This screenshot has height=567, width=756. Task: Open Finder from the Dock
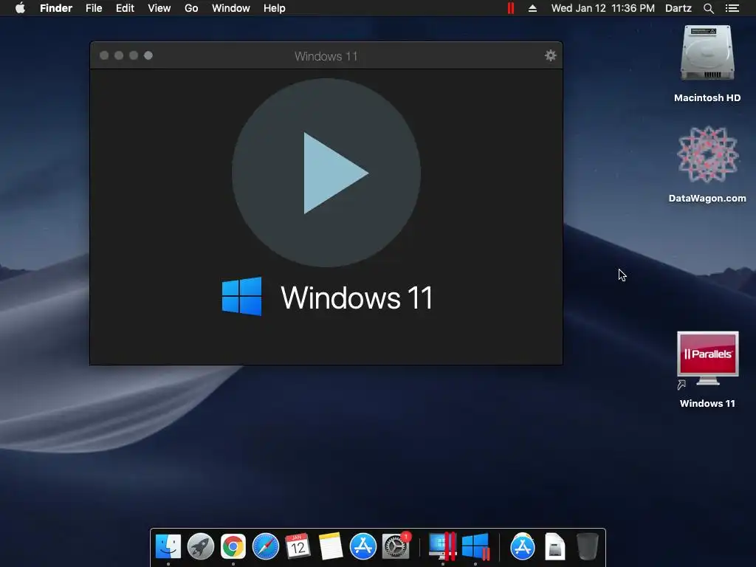click(x=168, y=547)
